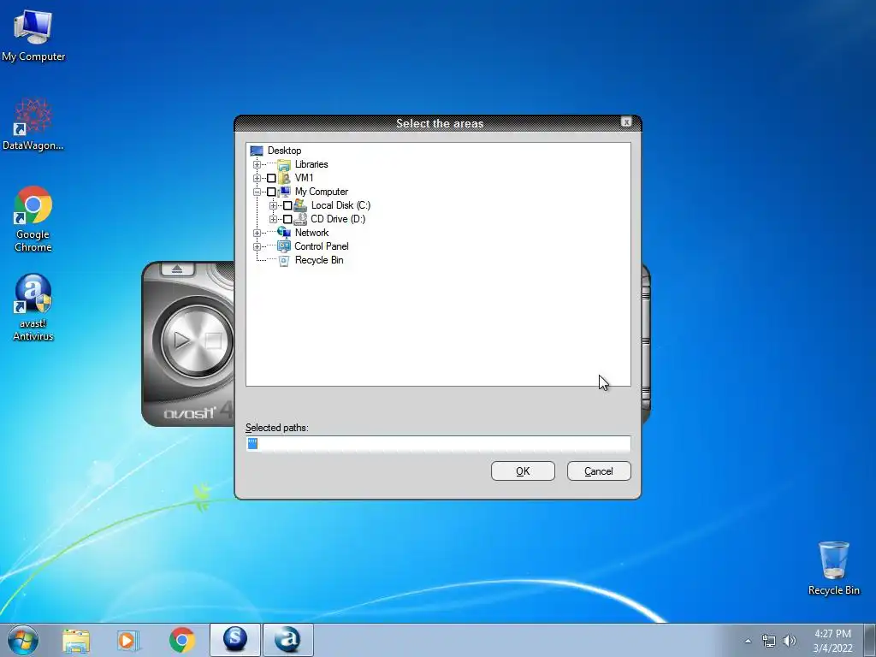Click the Recycle Bin icon in tree

284,260
